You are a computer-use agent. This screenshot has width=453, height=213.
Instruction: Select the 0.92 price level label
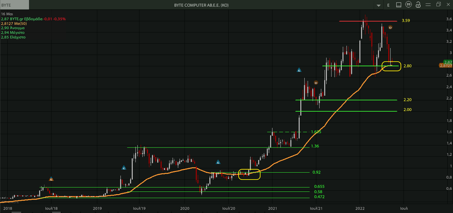[x=316, y=172]
